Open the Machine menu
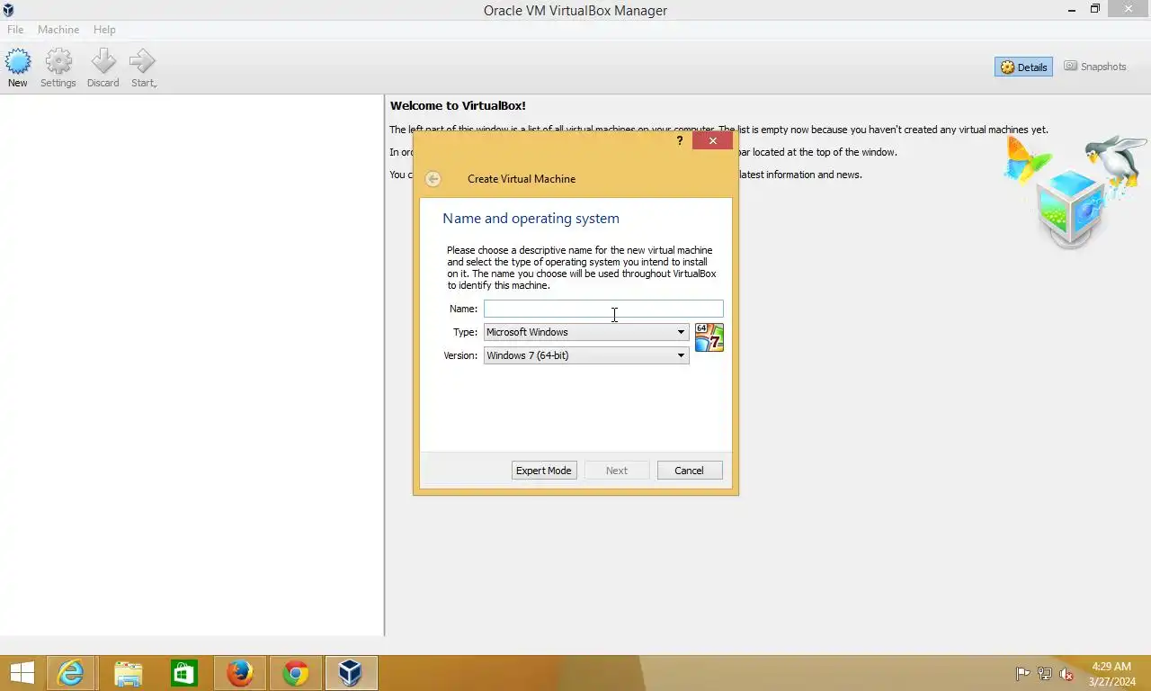Screen dimensions: 1151x691 point(58,30)
